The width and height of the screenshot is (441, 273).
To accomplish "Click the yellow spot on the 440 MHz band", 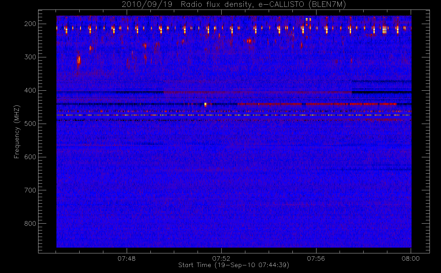I will (x=205, y=104).
